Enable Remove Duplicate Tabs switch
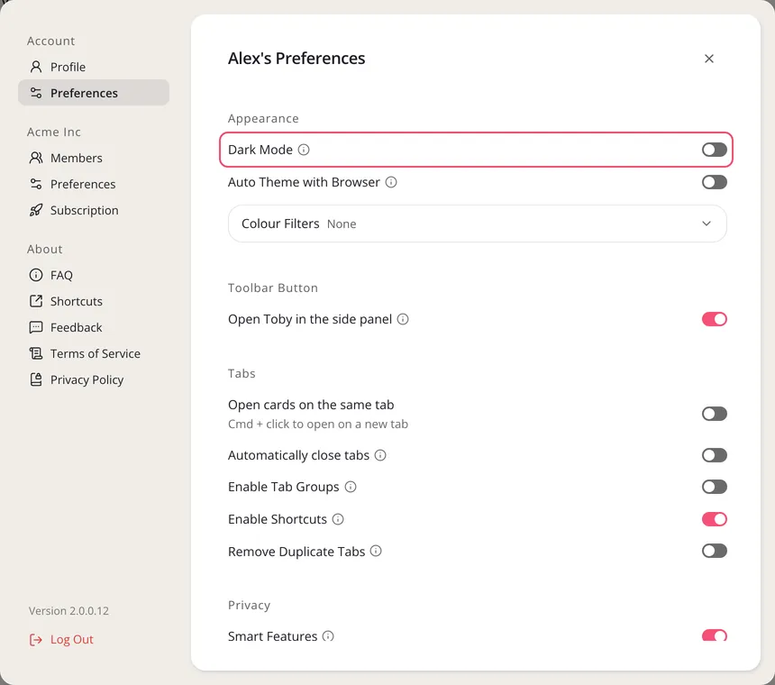 715,551
